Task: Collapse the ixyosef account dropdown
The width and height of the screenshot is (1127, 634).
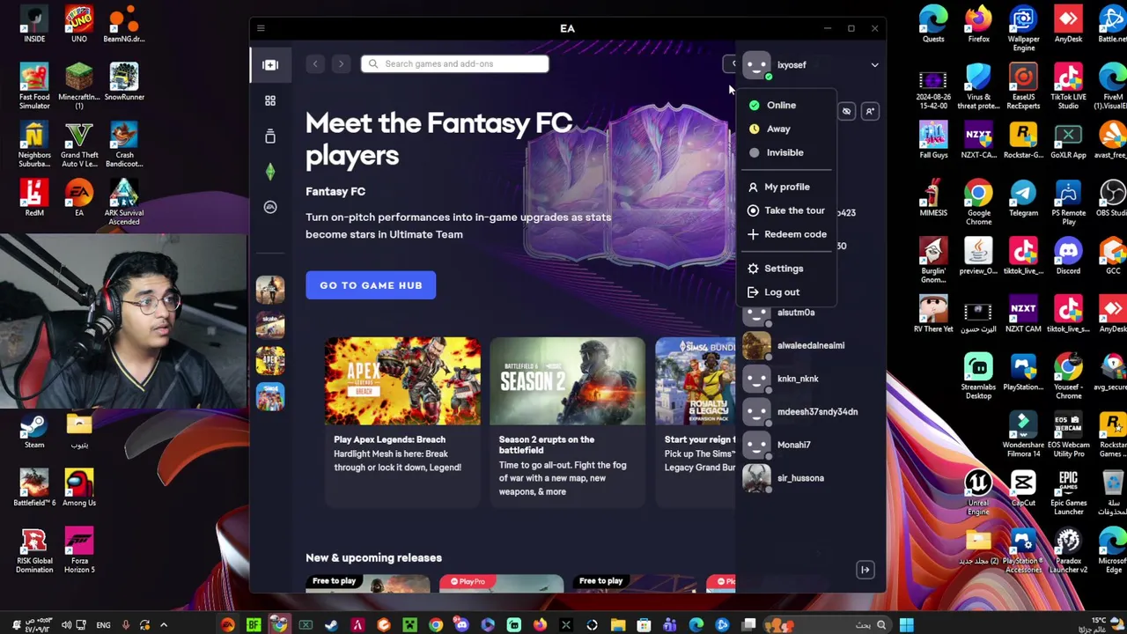Action: coord(874,64)
